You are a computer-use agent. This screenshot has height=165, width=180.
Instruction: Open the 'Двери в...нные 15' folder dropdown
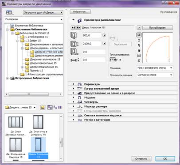click(20, 108)
